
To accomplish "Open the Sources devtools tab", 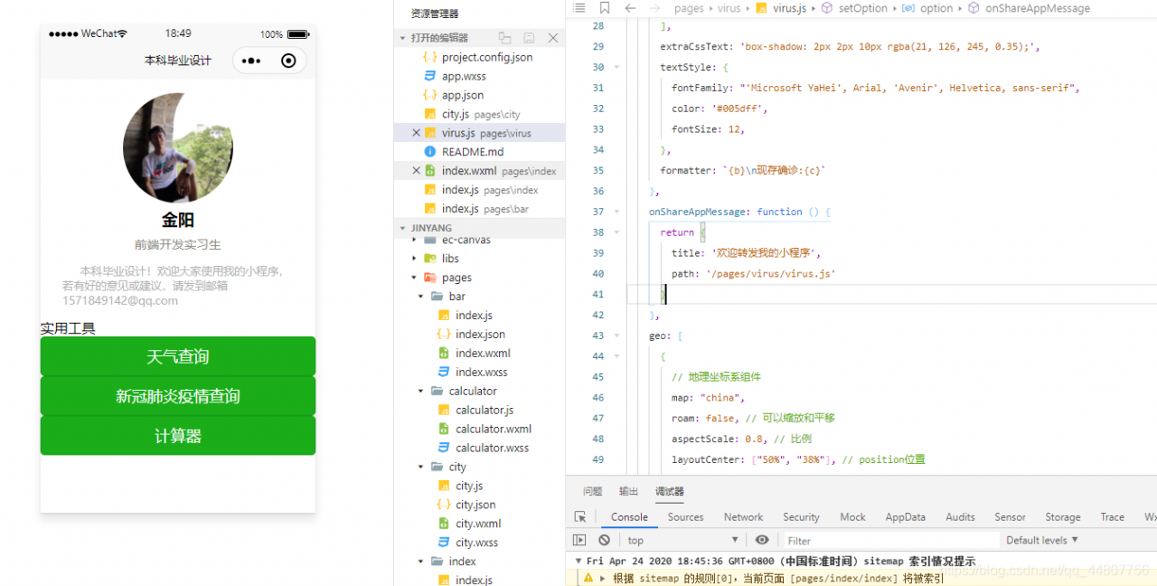I will (x=685, y=517).
